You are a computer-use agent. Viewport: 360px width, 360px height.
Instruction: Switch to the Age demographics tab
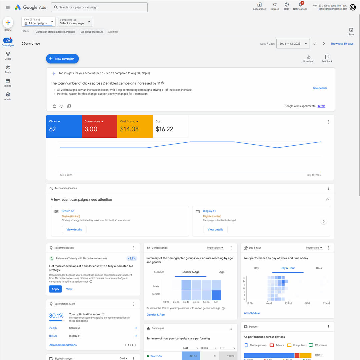tap(222, 272)
